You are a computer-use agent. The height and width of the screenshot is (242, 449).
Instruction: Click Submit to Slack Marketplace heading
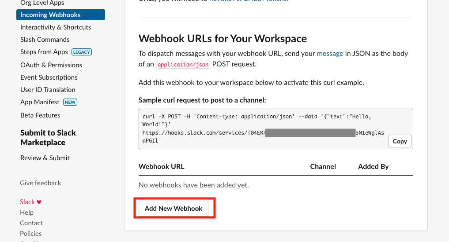point(48,138)
